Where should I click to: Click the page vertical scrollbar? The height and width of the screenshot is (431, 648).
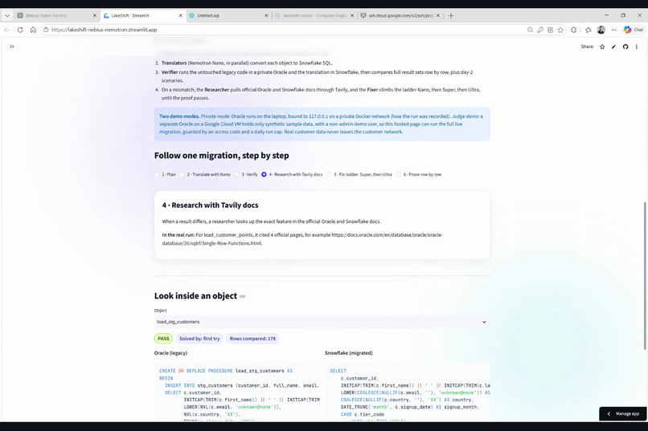pyautogui.click(x=644, y=276)
